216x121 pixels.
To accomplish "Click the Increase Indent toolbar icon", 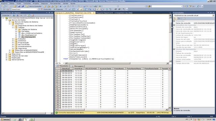I will pos(119,9).
